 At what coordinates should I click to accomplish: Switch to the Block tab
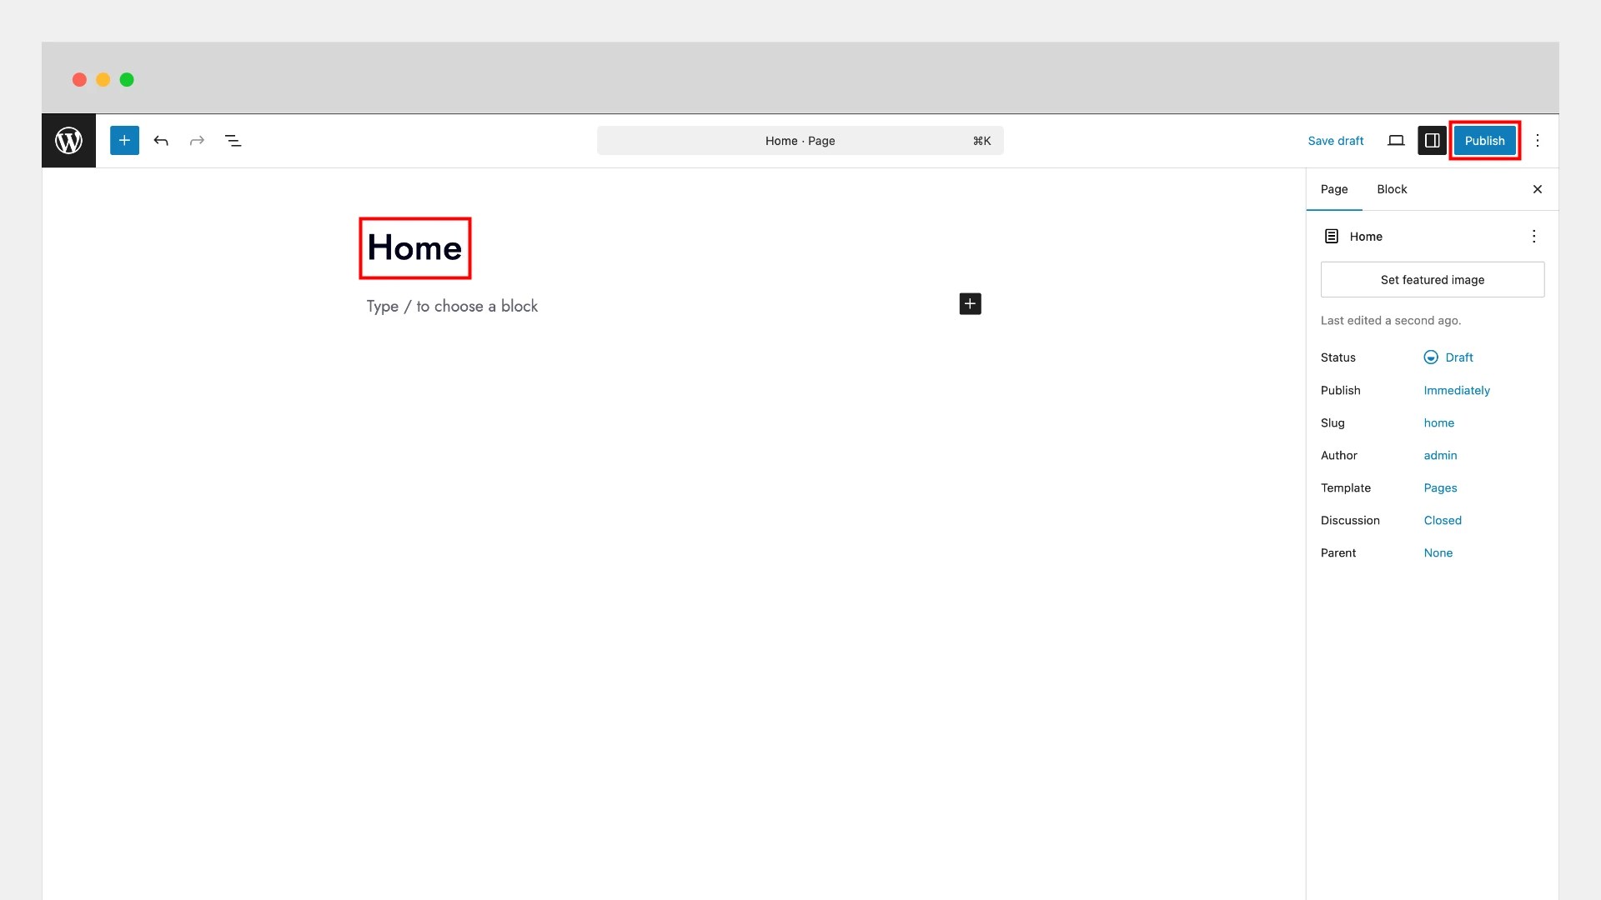pyautogui.click(x=1392, y=189)
